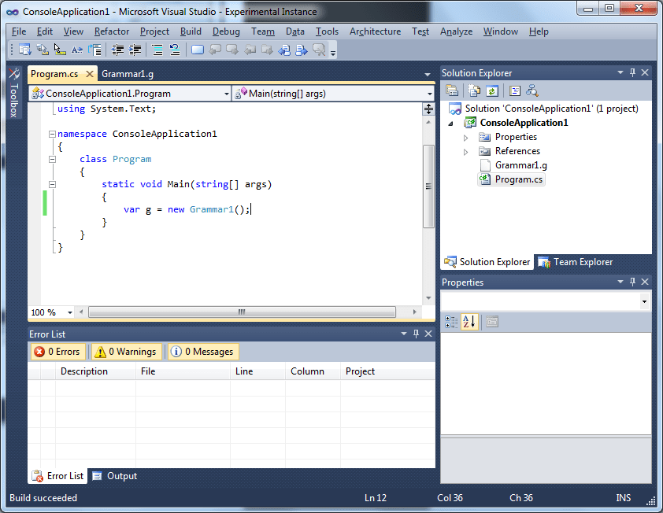
Task: Open the 100 % zoom dropdown
Action: coord(70,312)
